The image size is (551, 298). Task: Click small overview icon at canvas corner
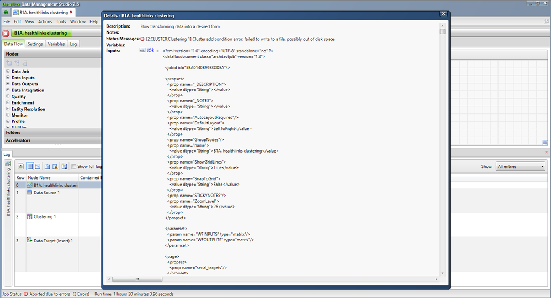point(545,143)
